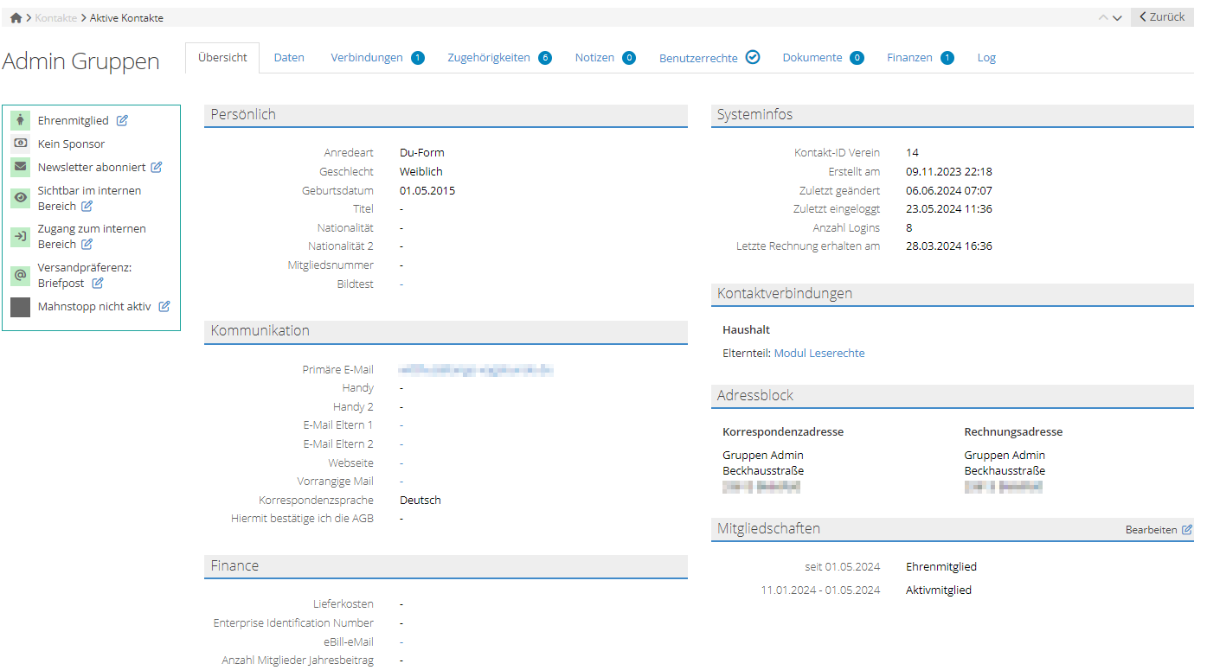Click the Kontakte breadcrumb link
Viewport: 1207px width, 670px height.
pos(55,18)
